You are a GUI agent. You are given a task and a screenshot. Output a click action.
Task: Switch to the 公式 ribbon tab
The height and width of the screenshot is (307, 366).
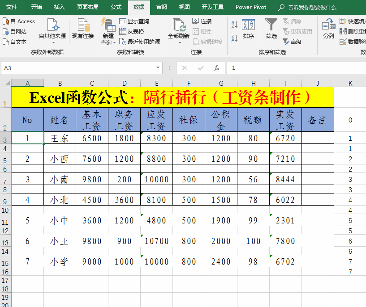click(x=116, y=7)
